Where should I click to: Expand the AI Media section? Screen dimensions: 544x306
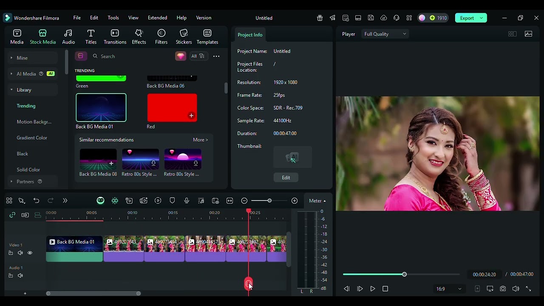(11, 74)
